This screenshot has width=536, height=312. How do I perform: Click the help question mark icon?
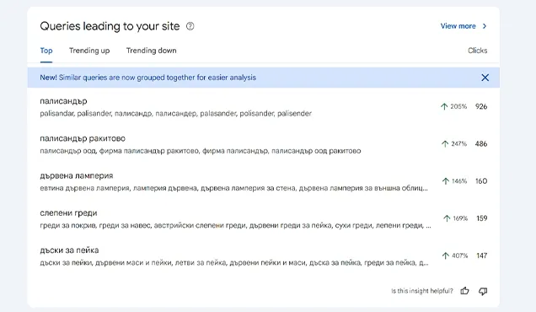(190, 26)
